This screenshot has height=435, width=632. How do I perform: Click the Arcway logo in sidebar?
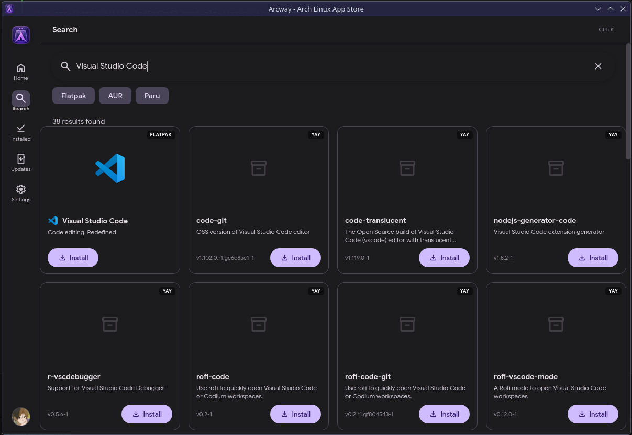point(21,35)
